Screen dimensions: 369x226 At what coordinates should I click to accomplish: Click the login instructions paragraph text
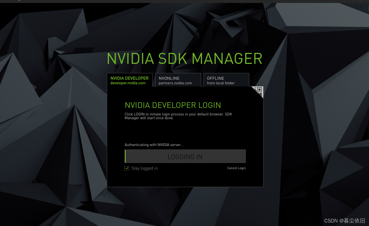click(178, 116)
